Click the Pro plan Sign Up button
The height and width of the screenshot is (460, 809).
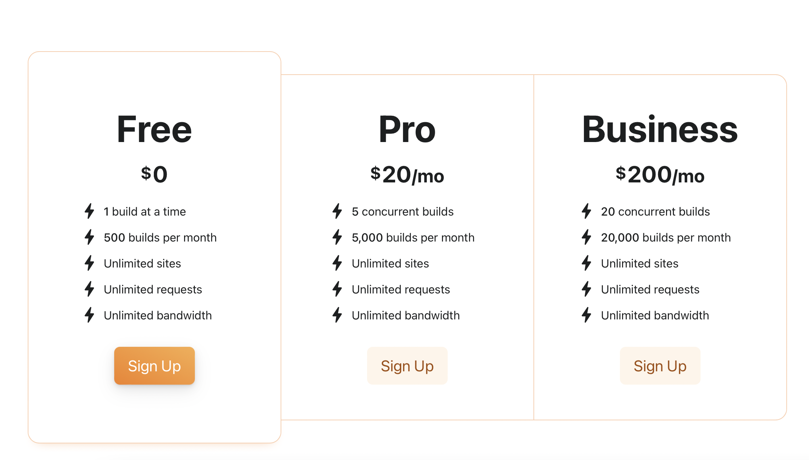click(x=407, y=366)
